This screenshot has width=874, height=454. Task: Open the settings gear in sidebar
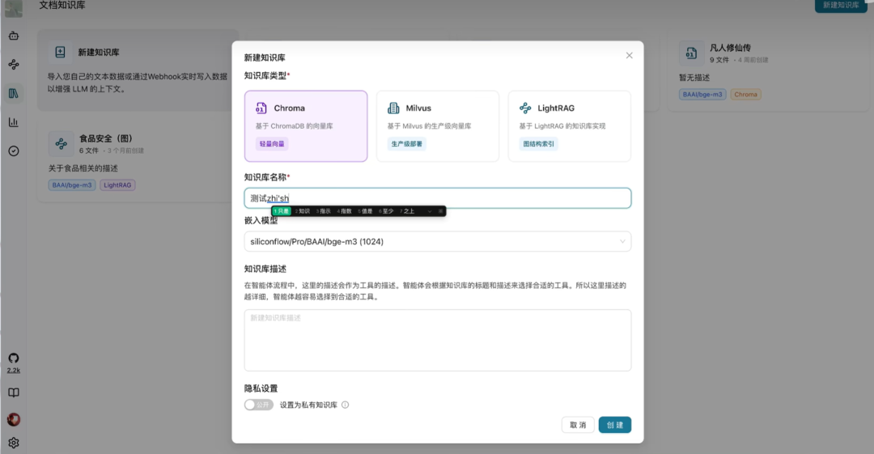pos(14,443)
